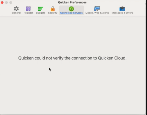Open General preferences via gear icon
The height and width of the screenshot is (115, 147).
[x=16, y=9]
